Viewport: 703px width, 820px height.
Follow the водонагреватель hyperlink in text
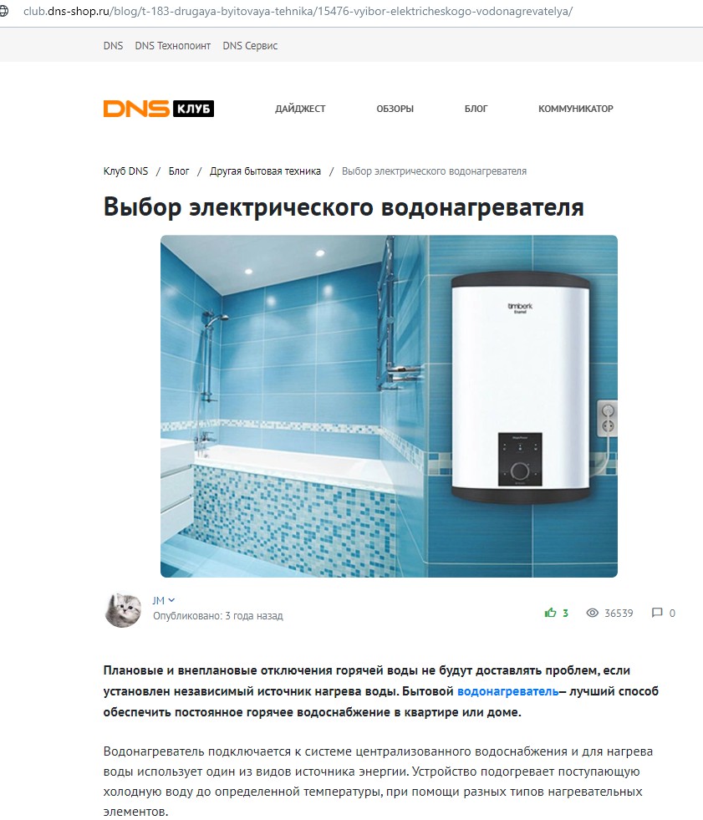click(x=508, y=691)
